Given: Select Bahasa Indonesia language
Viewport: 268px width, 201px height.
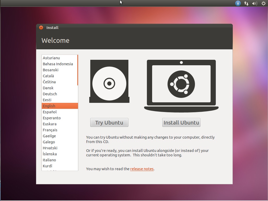Looking at the screenshot, I should click(59, 64).
